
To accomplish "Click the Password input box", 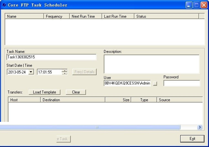I will click(x=182, y=83).
